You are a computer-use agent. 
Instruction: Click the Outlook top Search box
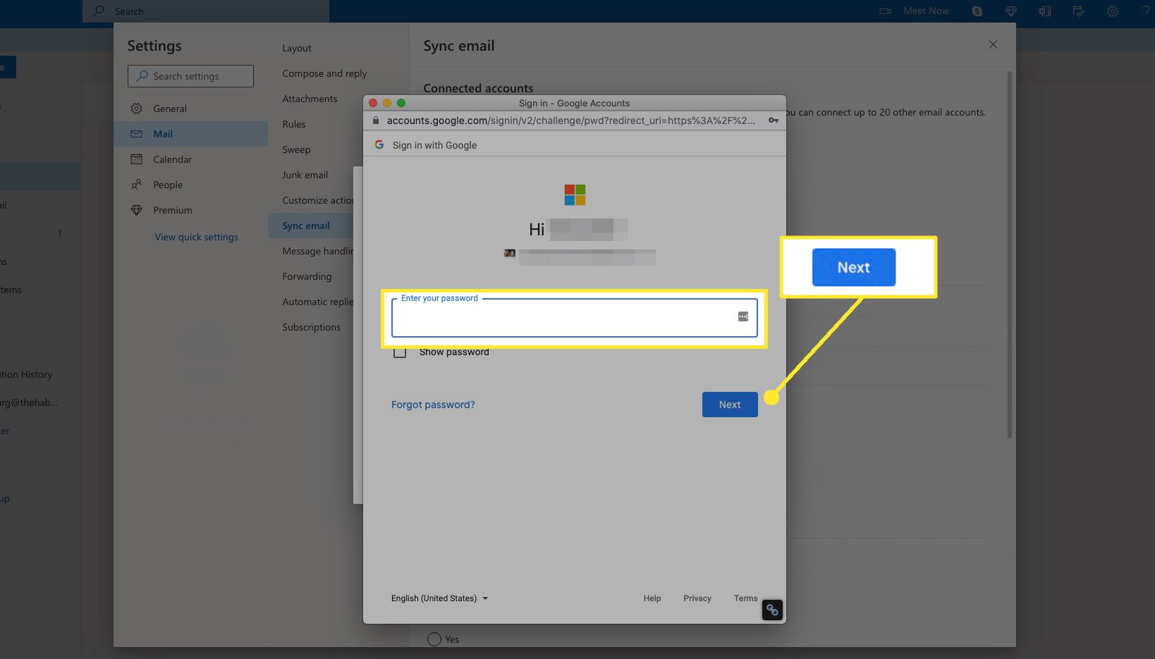click(206, 11)
